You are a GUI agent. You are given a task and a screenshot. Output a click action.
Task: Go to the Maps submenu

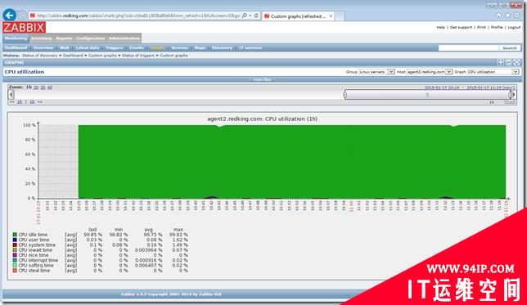click(200, 48)
